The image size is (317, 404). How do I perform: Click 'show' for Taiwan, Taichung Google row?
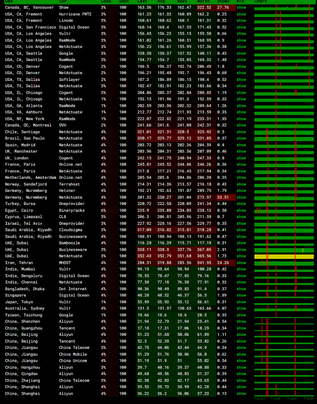241,315
